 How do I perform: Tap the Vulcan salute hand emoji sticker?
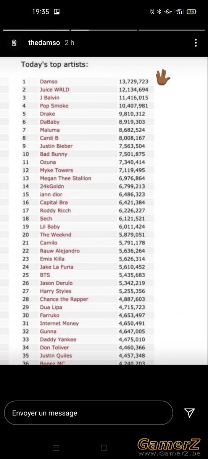pyautogui.click(x=163, y=77)
